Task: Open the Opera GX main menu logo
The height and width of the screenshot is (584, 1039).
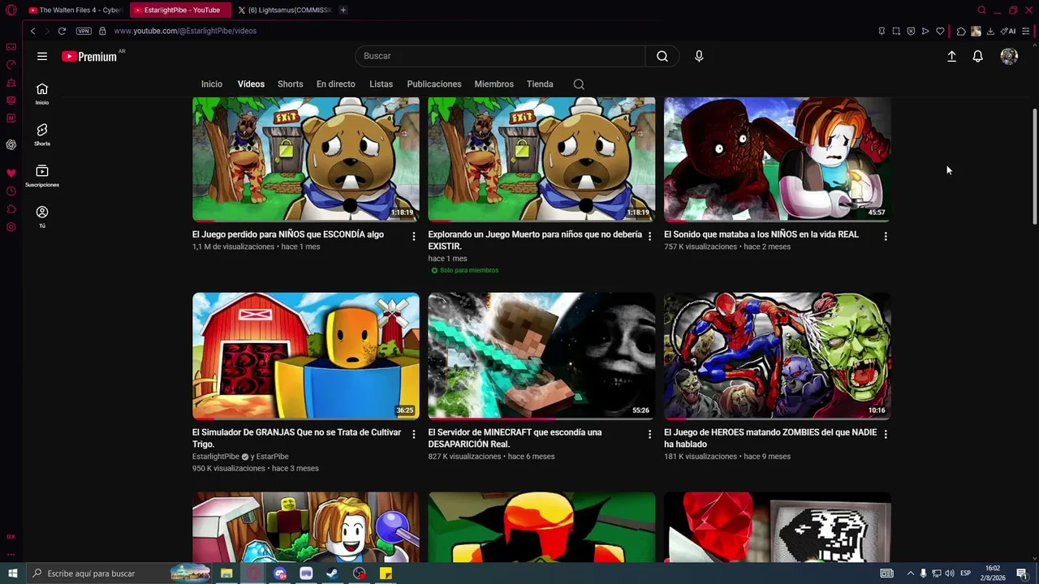Action: [11, 10]
